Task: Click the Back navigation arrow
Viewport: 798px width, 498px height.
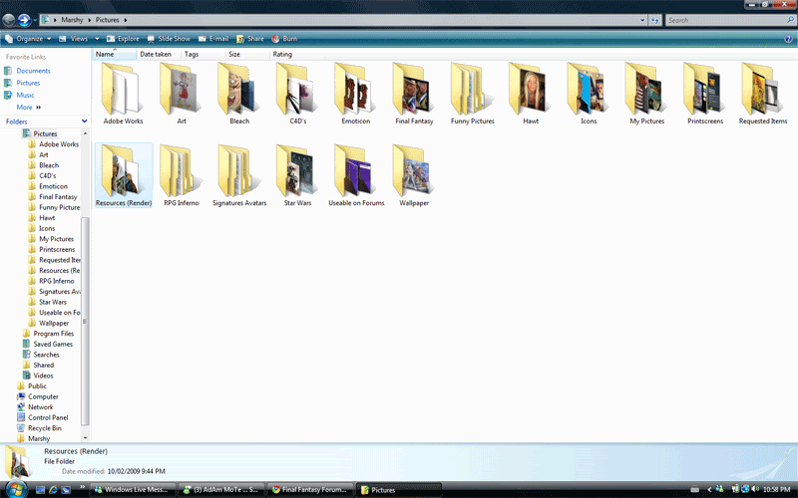Action: click(9, 20)
